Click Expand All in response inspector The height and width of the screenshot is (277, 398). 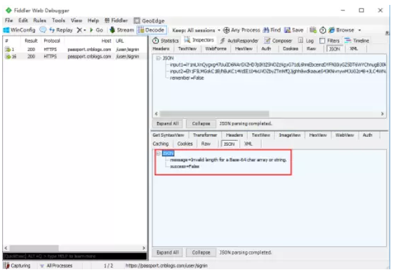click(168, 252)
